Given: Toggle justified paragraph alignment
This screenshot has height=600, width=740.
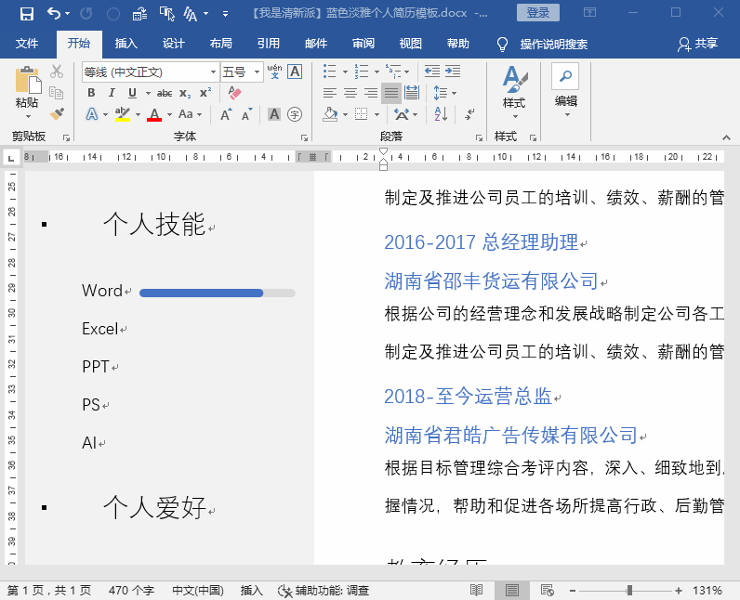Looking at the screenshot, I should click(x=390, y=93).
